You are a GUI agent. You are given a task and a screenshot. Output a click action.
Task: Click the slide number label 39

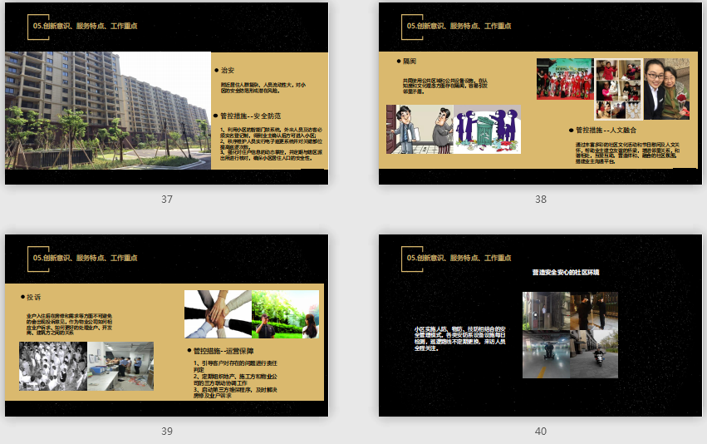pyautogui.click(x=167, y=432)
